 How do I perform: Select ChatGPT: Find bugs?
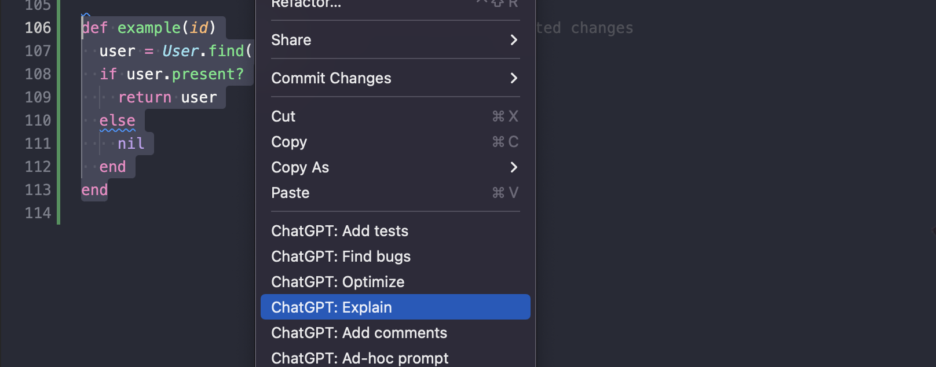pyautogui.click(x=341, y=256)
